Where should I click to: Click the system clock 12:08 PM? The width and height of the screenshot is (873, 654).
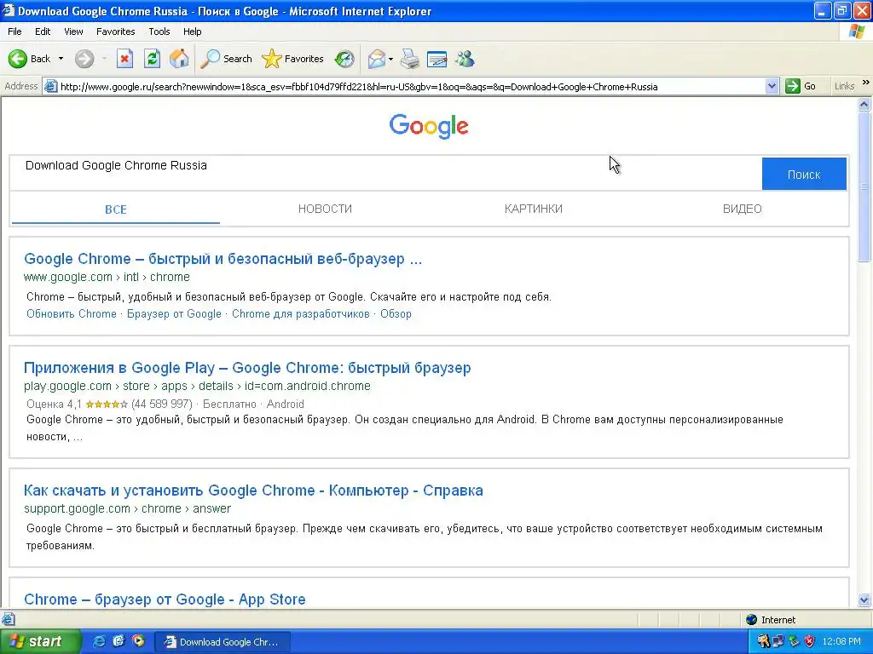pos(841,642)
